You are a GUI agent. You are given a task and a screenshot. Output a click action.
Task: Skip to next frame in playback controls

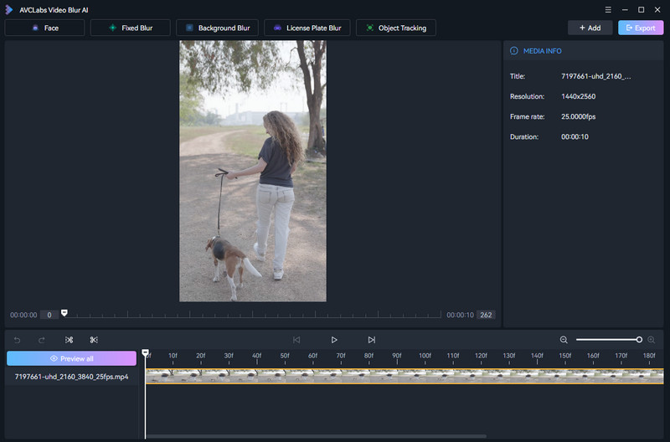[x=371, y=340]
